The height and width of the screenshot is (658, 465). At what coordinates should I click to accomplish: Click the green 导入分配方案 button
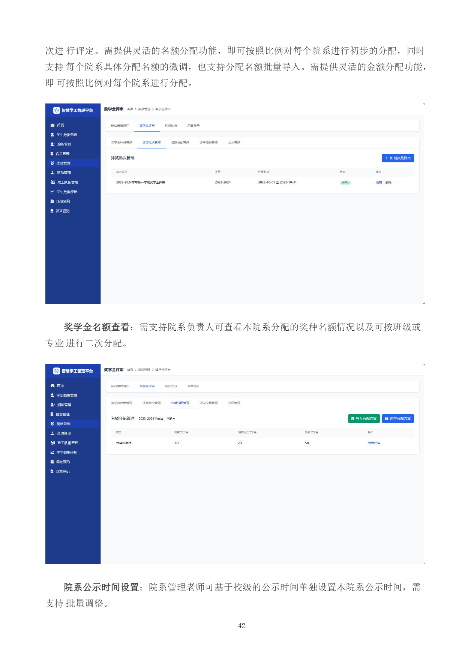pos(364,419)
